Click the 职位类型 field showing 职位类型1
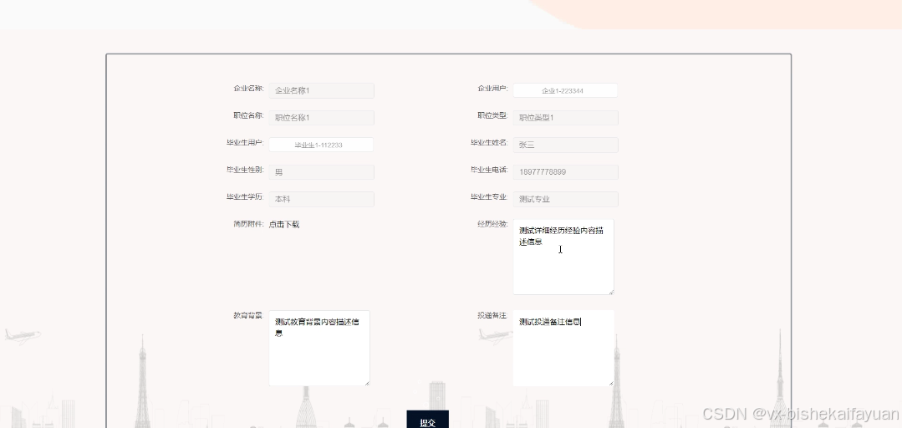Image resolution: width=902 pixels, height=428 pixels. [565, 117]
